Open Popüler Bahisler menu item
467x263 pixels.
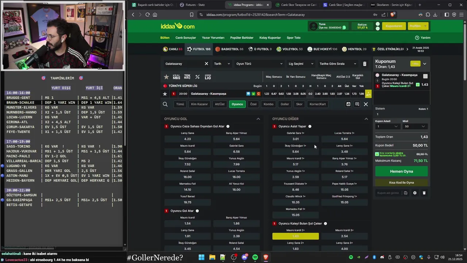tap(242, 38)
